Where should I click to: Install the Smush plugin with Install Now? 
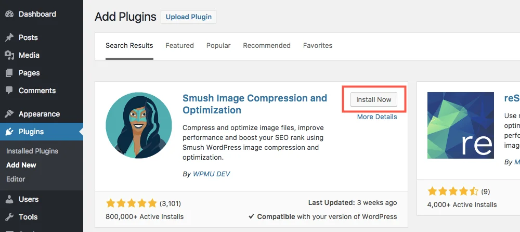pos(374,99)
